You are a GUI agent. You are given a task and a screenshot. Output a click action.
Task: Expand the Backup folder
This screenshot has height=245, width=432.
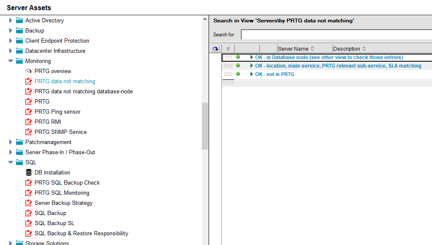11,30
